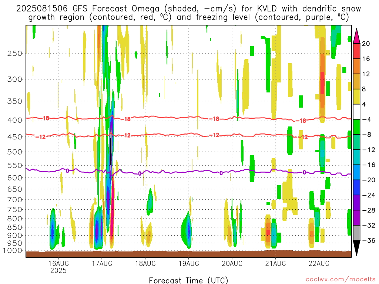
Task: Click the gray -36 to -32 colorbar segment
Action: point(356,233)
